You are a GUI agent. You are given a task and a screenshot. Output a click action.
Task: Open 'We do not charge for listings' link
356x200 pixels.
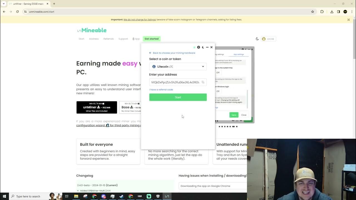(140, 20)
